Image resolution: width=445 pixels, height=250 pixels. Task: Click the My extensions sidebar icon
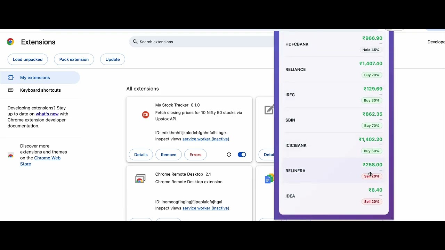point(11,77)
